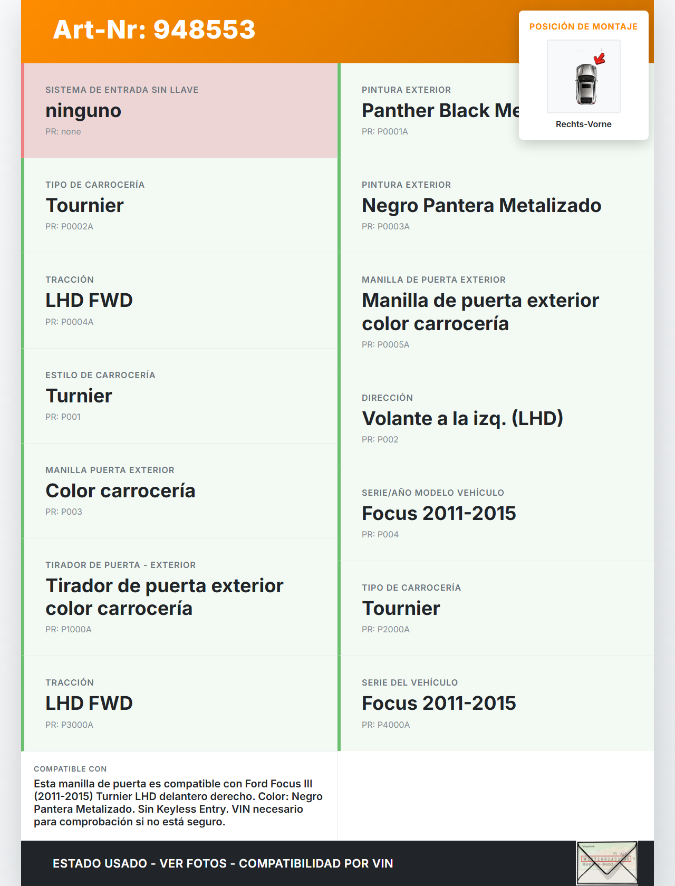Image resolution: width=675 pixels, height=886 pixels.
Task: Select the 'Negro Pantera Metalizado' paint value
Action: pos(481,206)
